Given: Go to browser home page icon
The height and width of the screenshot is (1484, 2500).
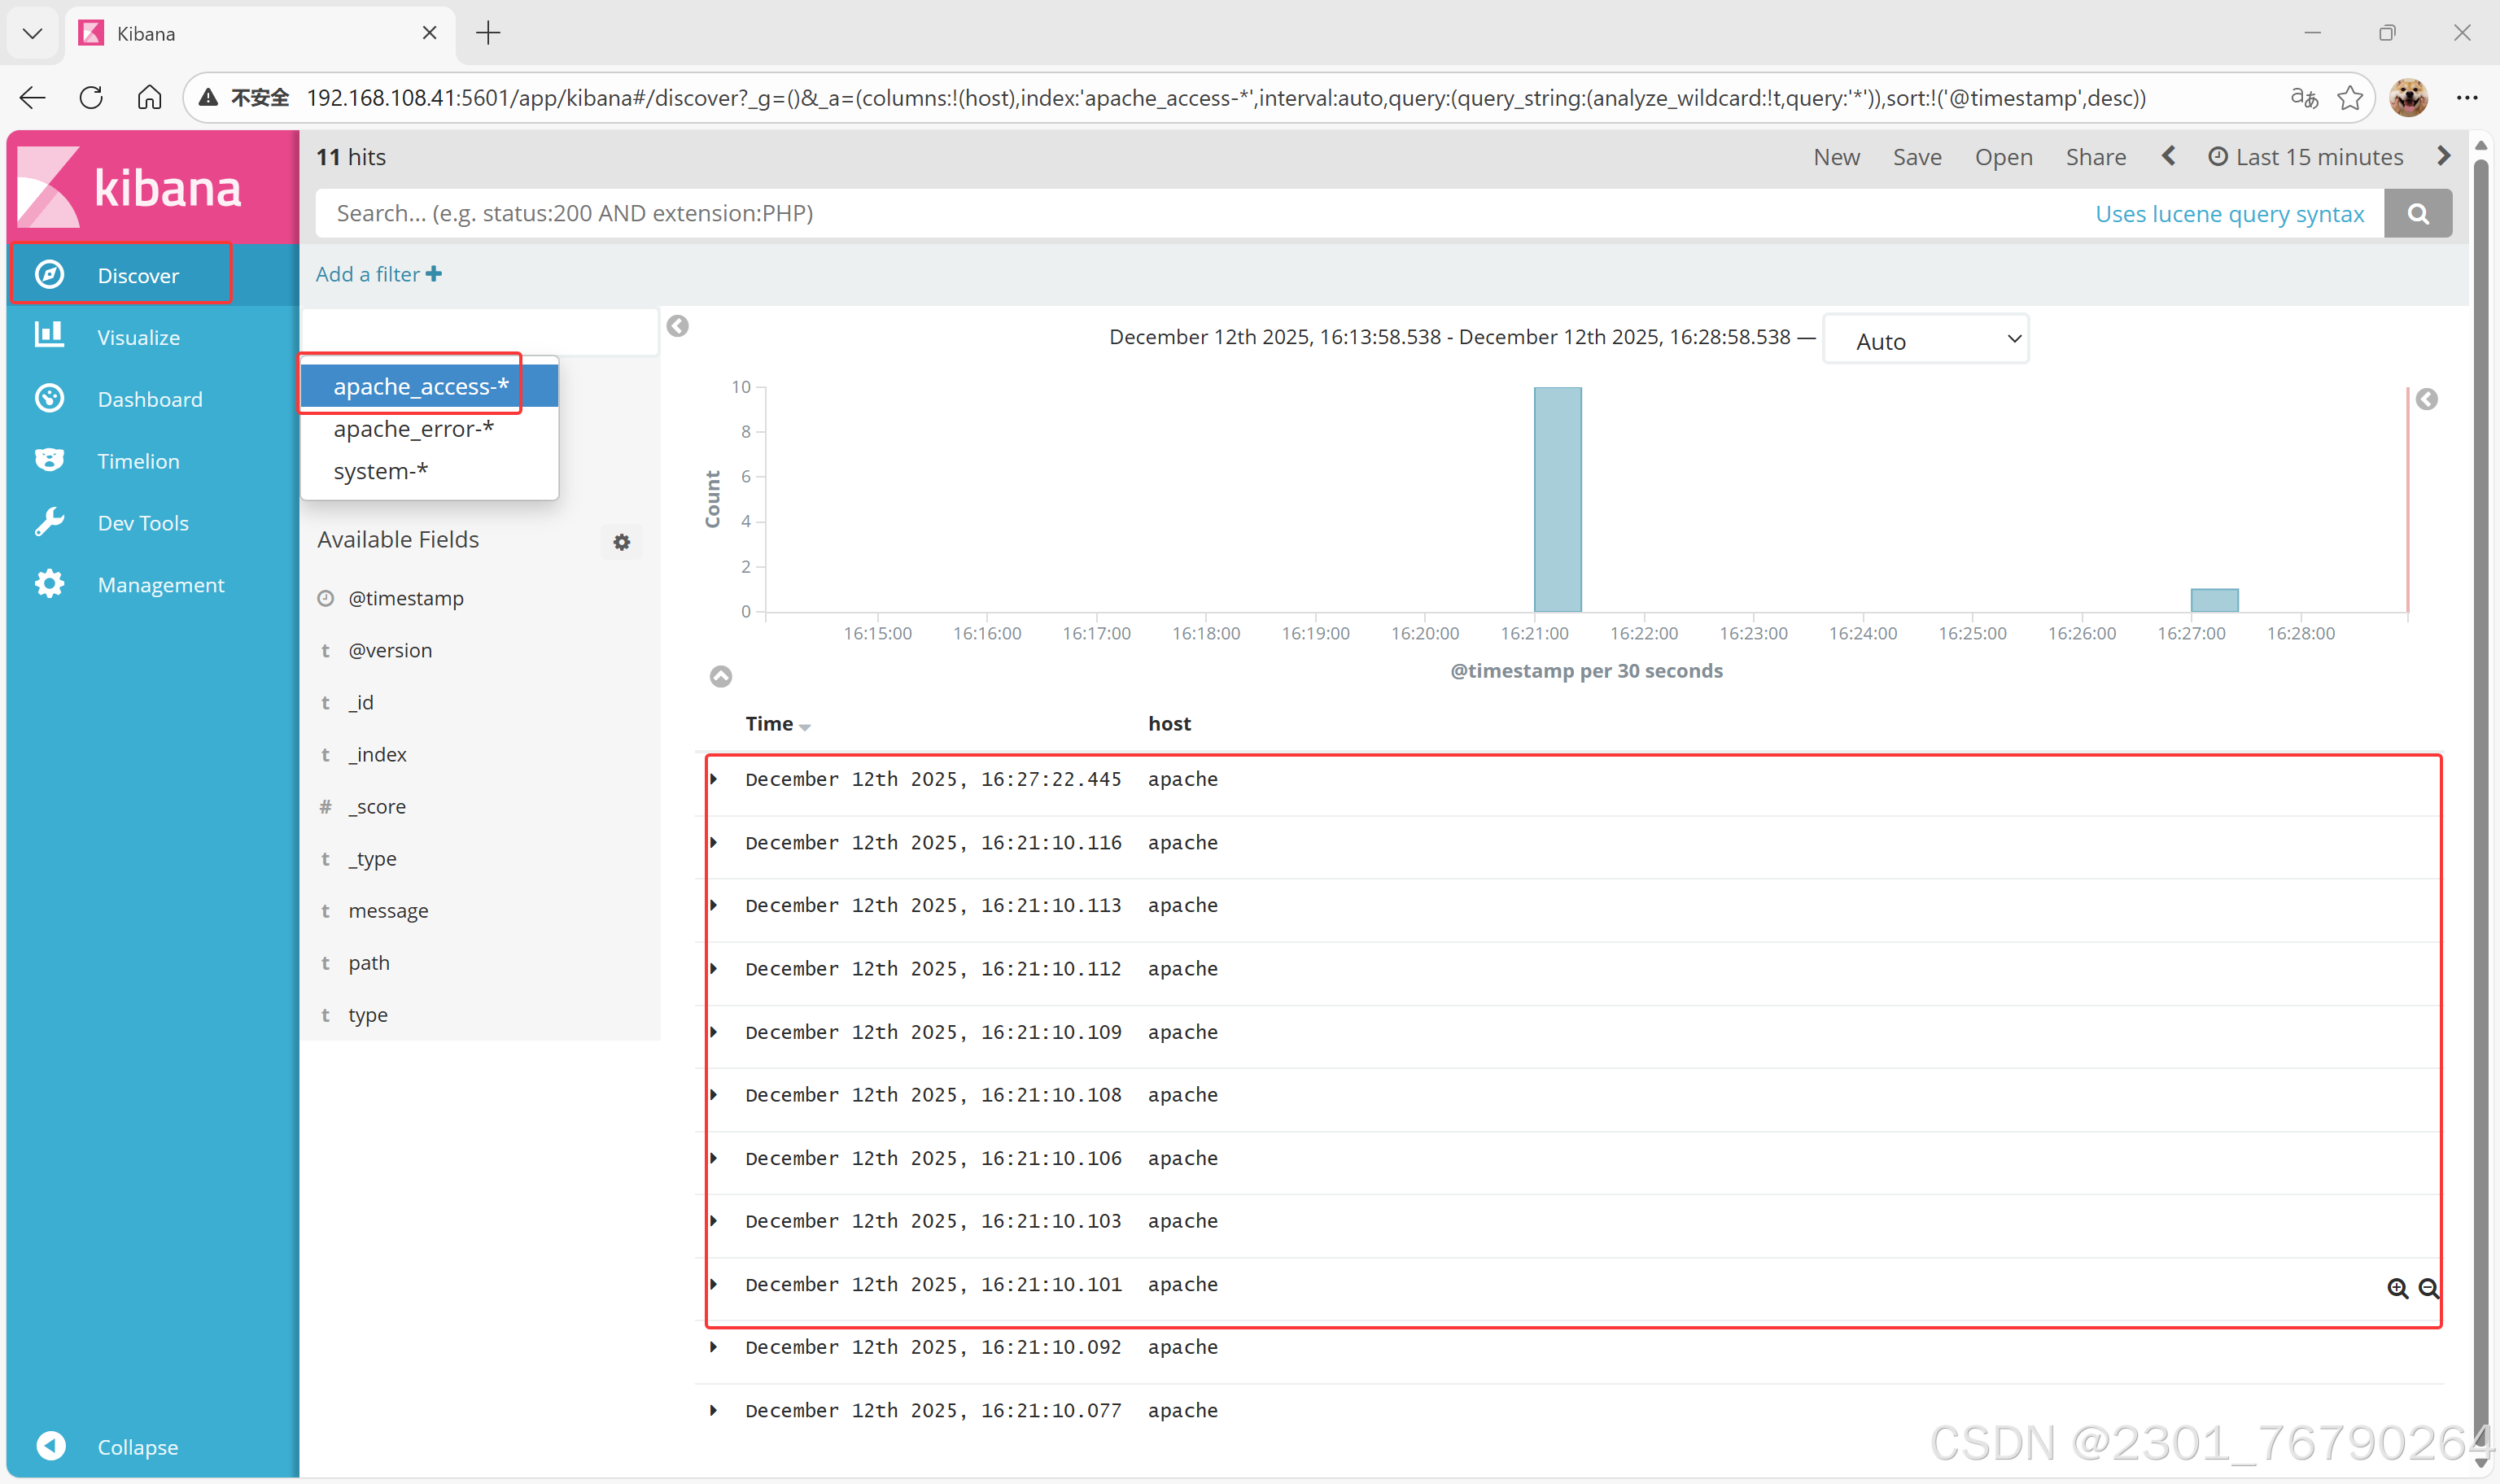Looking at the screenshot, I should pos(149,97).
